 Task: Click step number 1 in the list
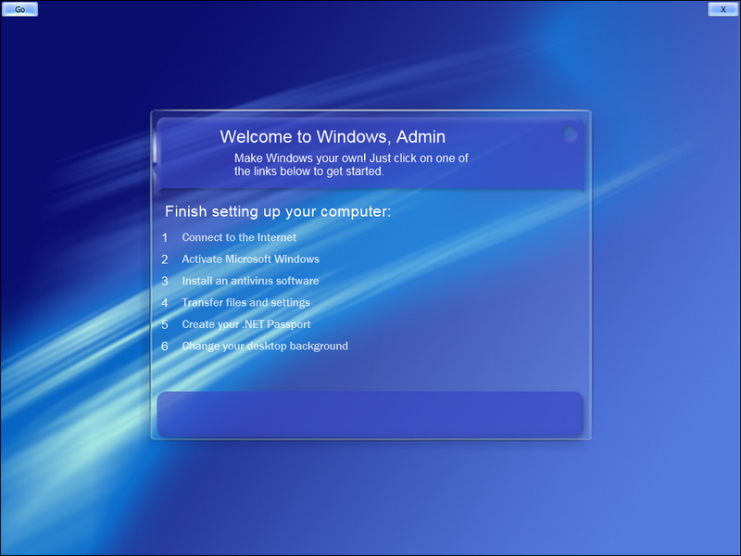point(165,238)
